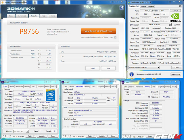The image size is (184, 140).
Task: Enable automatically view results at 3DMark.com
Action: (x=115, y=37)
